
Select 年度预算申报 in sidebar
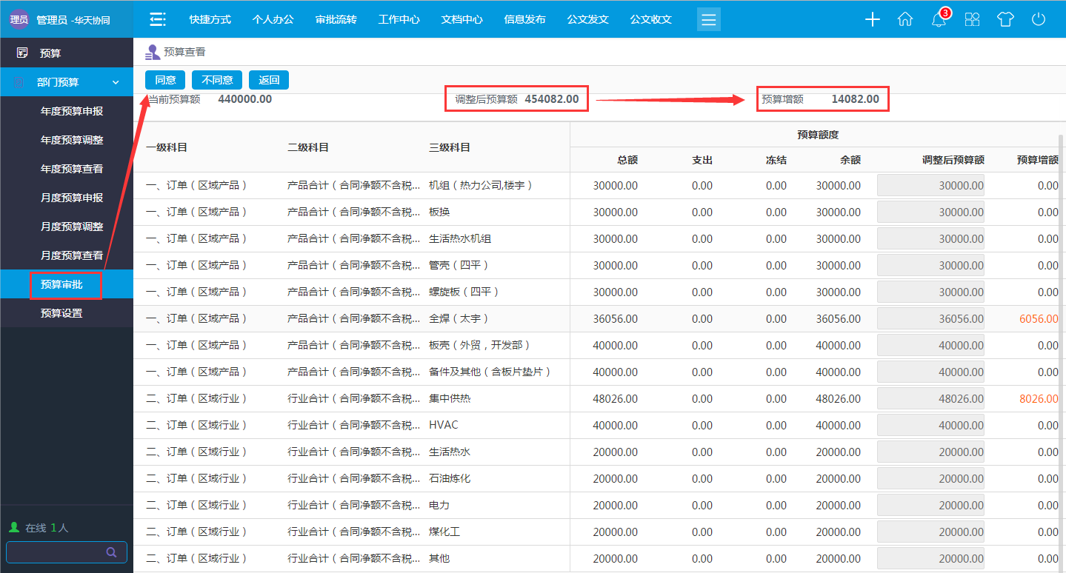coord(72,111)
